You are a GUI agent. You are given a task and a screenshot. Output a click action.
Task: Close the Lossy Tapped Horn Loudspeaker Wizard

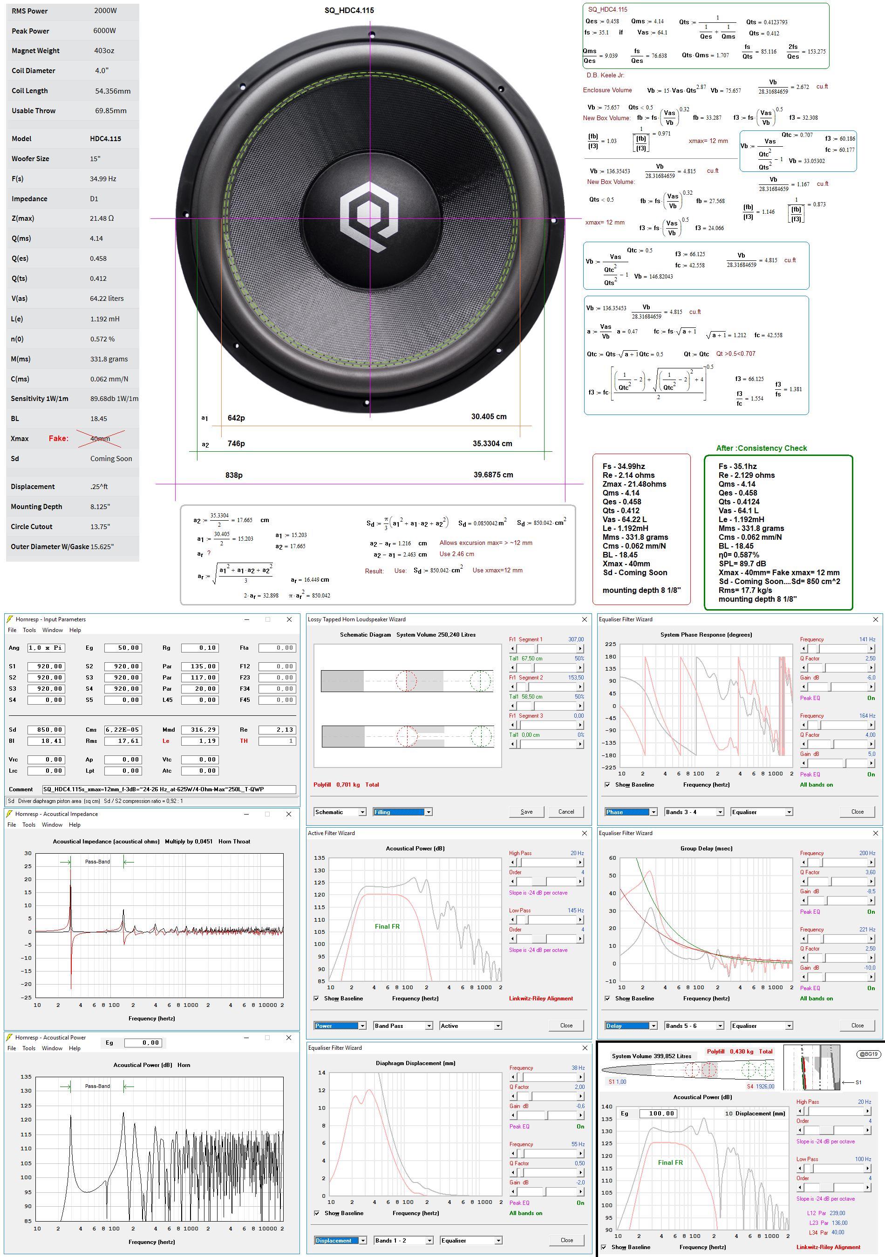tap(585, 619)
